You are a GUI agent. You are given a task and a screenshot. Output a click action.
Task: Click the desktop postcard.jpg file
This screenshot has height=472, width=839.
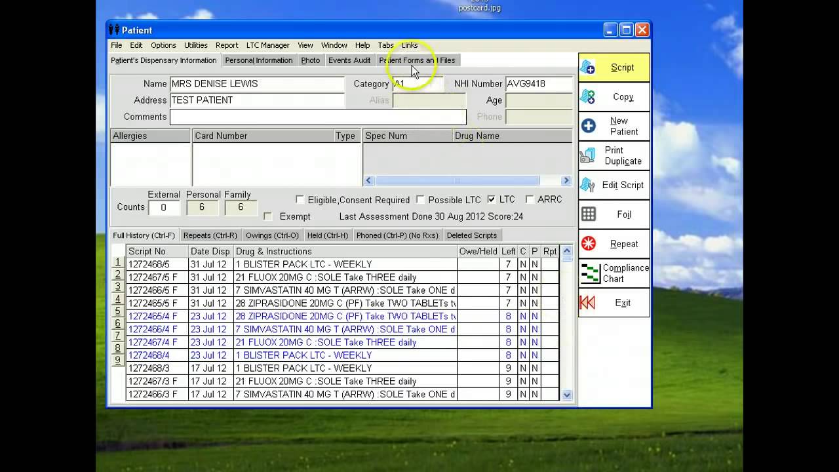480,7
